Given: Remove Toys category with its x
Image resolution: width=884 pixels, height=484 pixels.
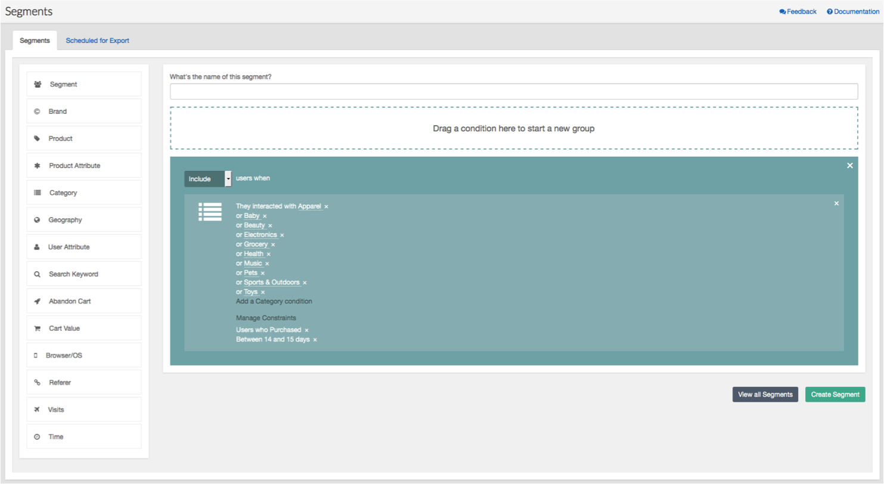Looking at the screenshot, I should pyautogui.click(x=263, y=292).
